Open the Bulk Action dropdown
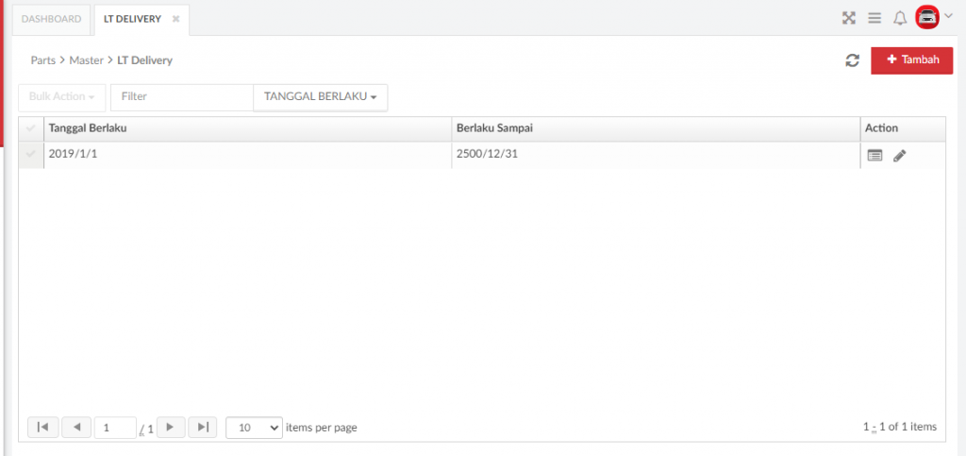The width and height of the screenshot is (966, 456). pyautogui.click(x=61, y=96)
